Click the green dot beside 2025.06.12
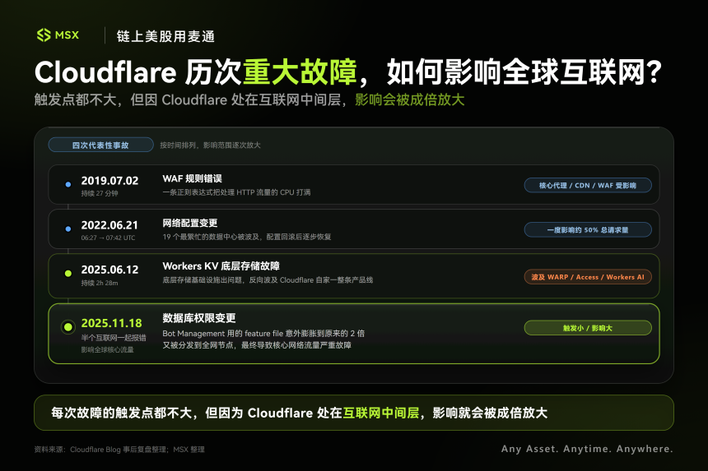 pos(68,273)
